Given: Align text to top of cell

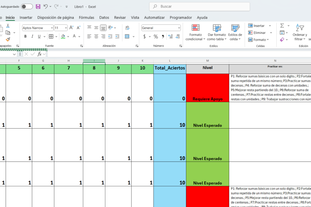Looking at the screenshot, I should pos(89,27).
